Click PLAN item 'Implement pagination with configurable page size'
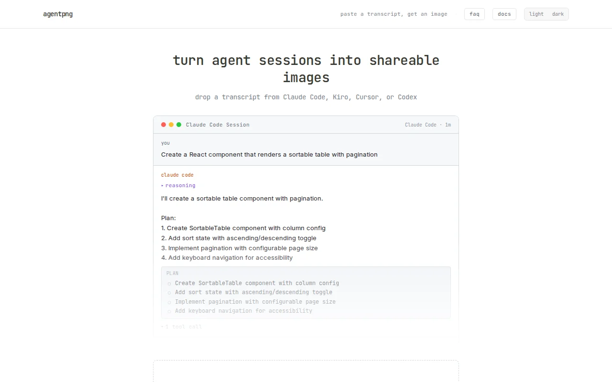This screenshot has height=382, width=612. pyautogui.click(x=255, y=301)
